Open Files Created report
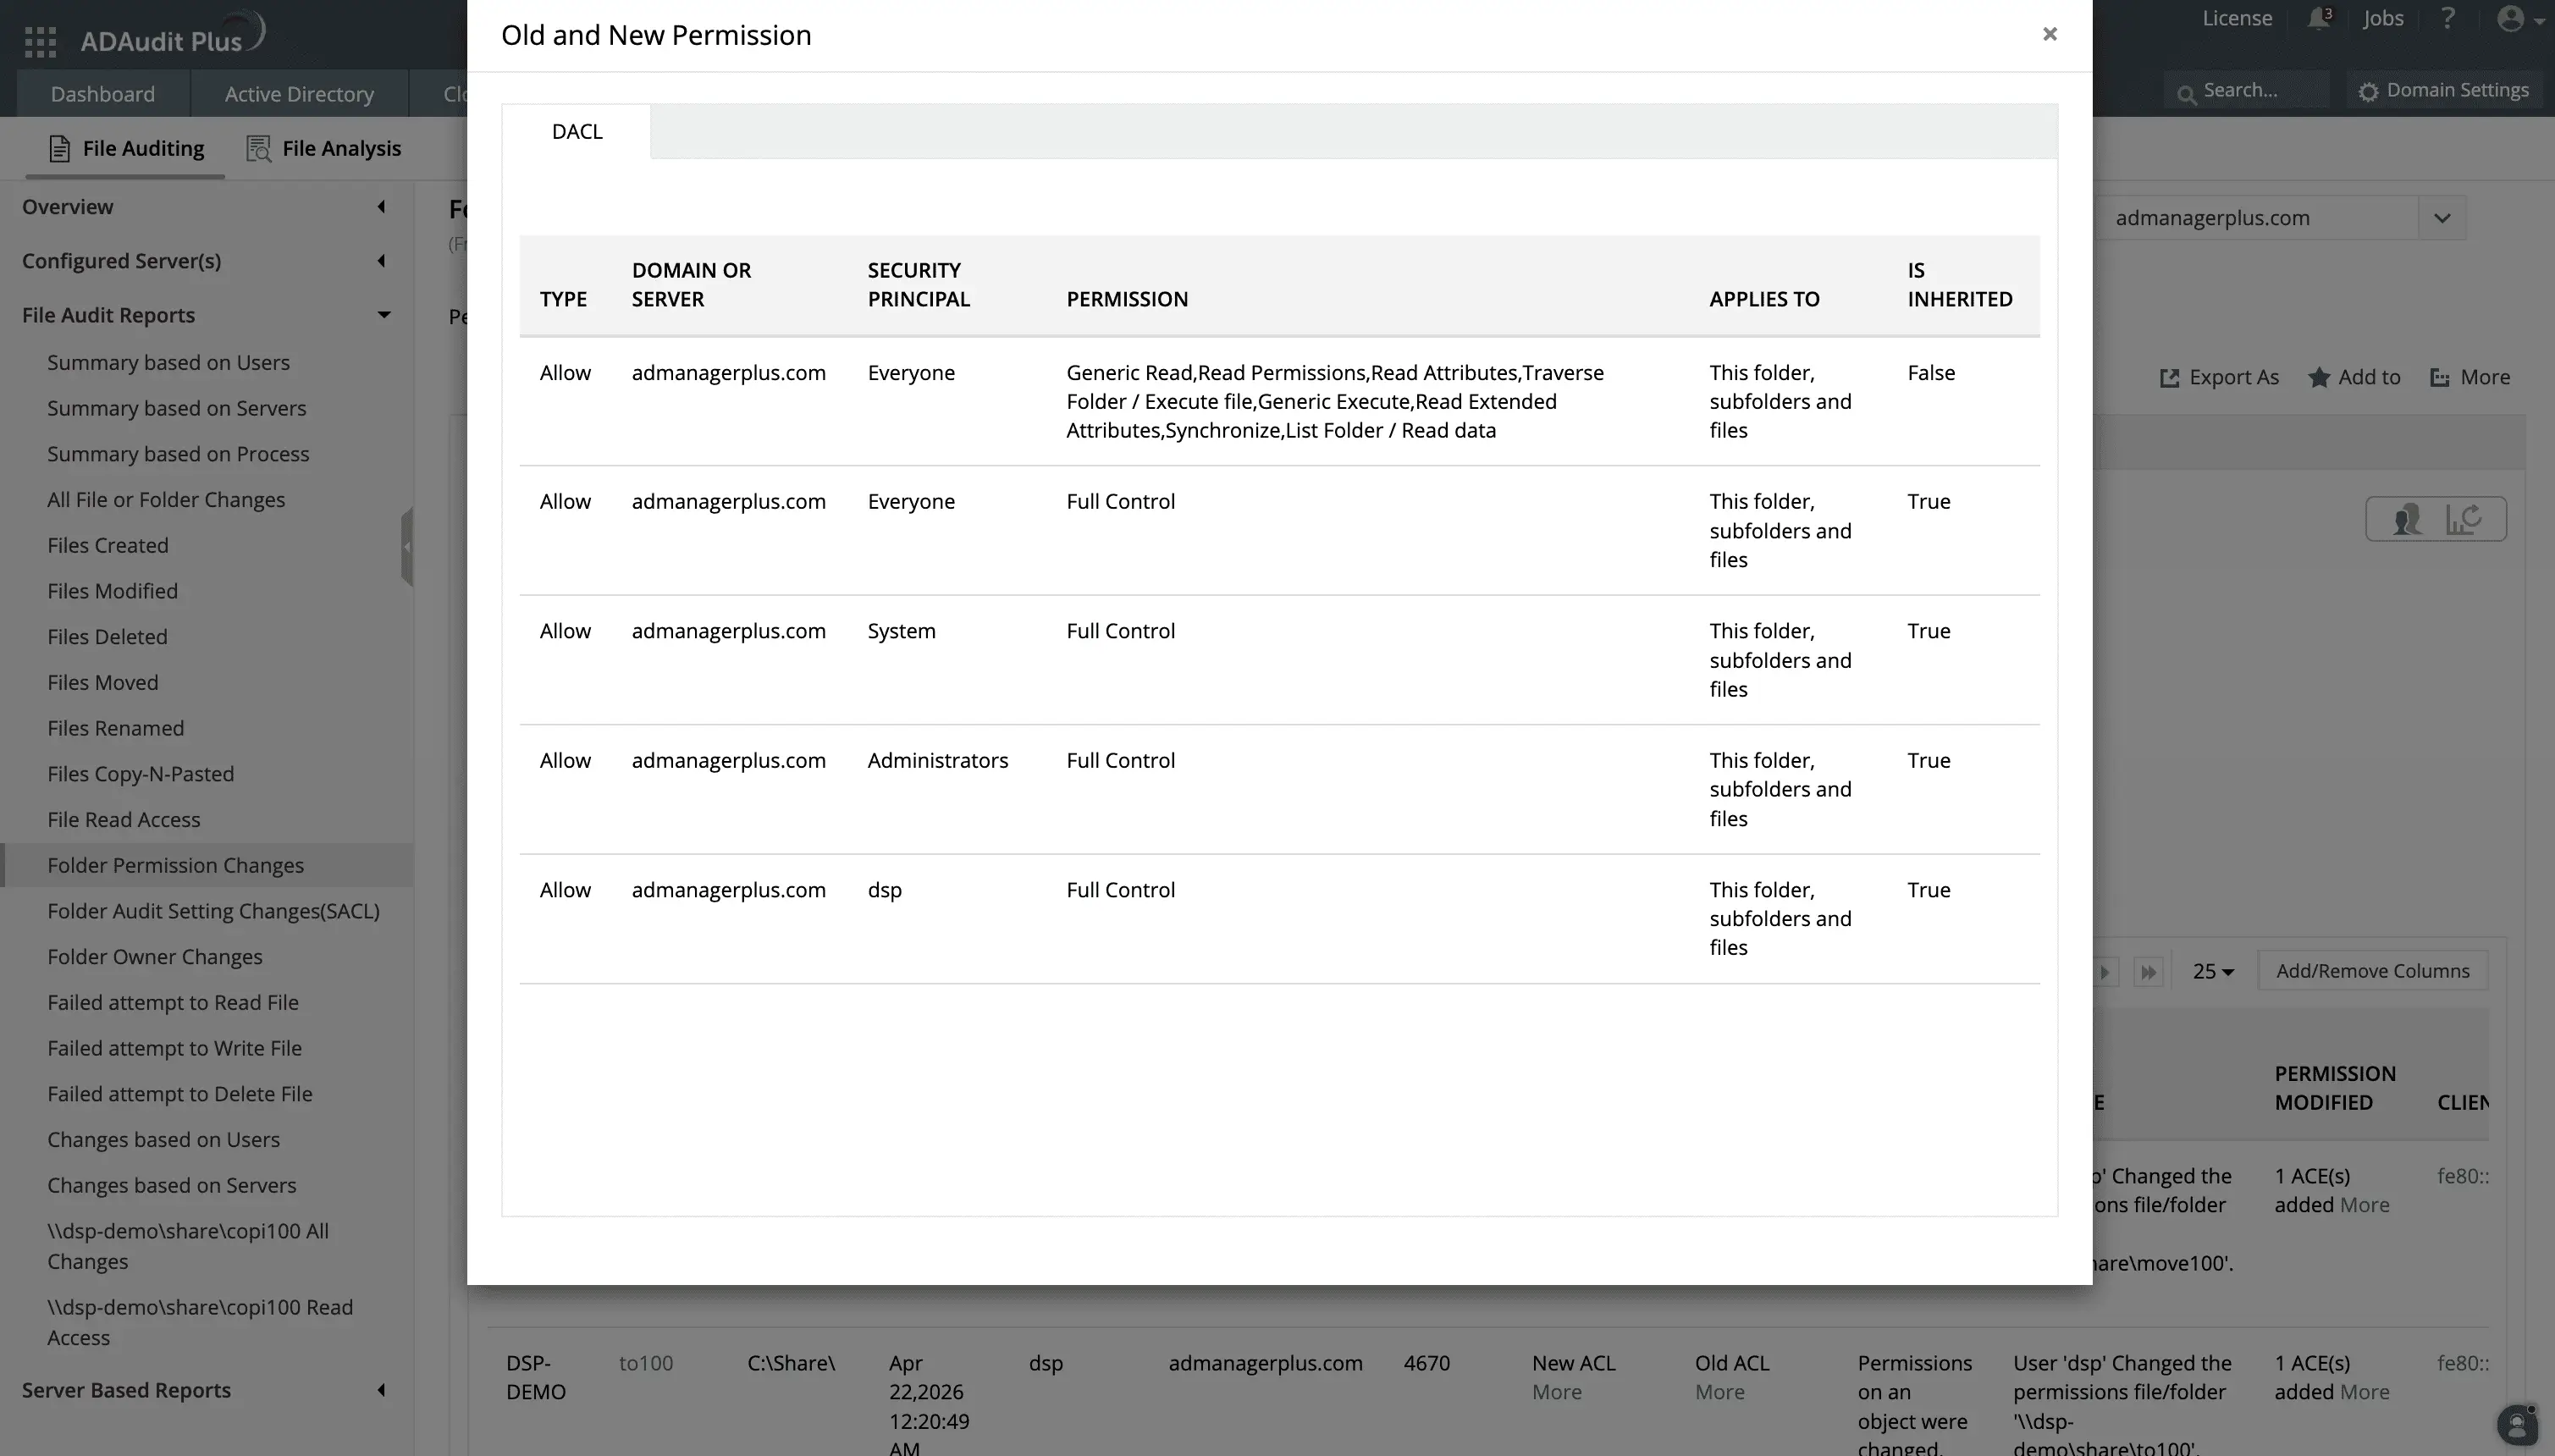This screenshot has height=1456, width=2555. click(108, 546)
